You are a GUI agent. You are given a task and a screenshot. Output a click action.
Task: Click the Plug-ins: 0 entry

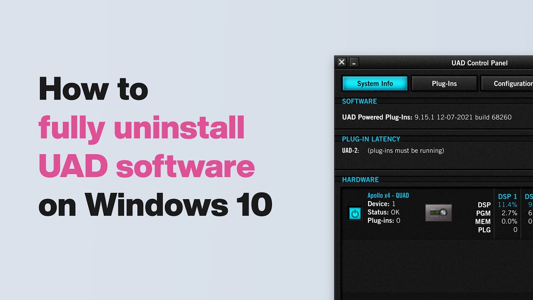click(384, 220)
